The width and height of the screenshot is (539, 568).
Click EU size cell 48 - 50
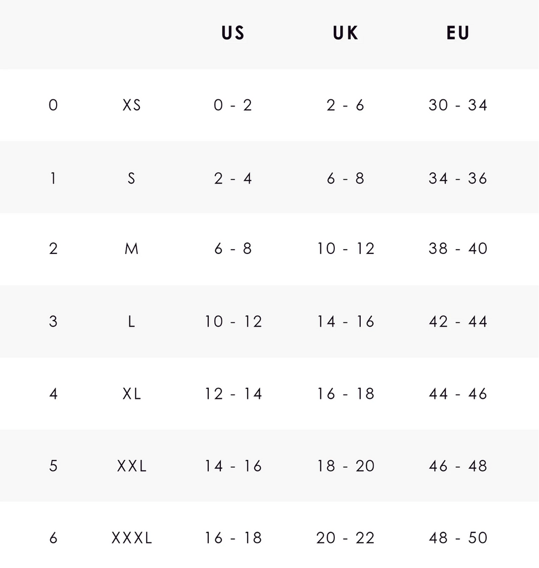coord(458,537)
